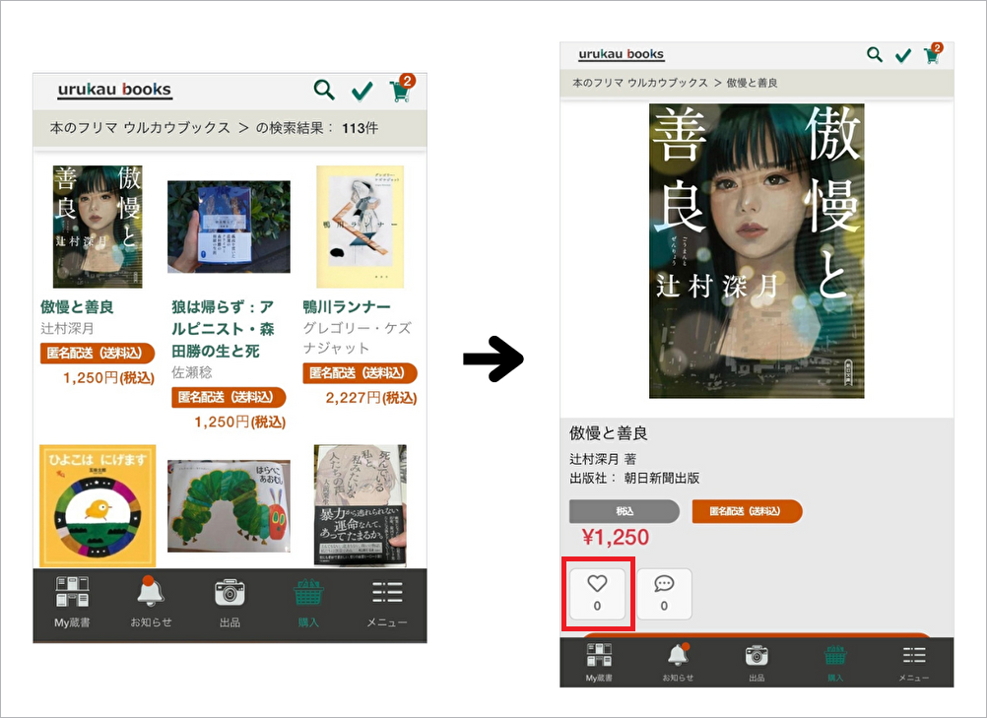The width and height of the screenshot is (987, 718).
Task: Click the urukau books logo on left screen
Action: click(115, 91)
